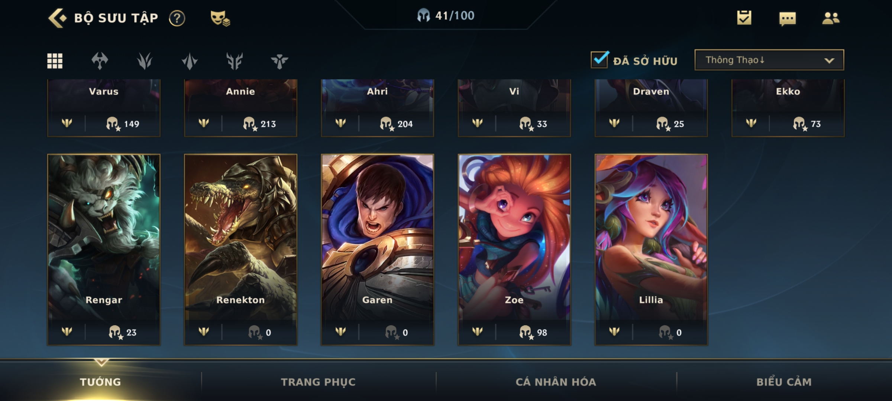Select the last role filter icon
This screenshot has height=401, width=892.
(279, 61)
